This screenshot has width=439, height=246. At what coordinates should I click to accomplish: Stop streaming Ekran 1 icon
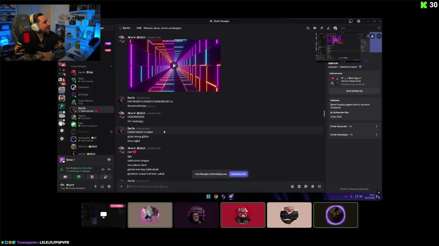(109, 160)
